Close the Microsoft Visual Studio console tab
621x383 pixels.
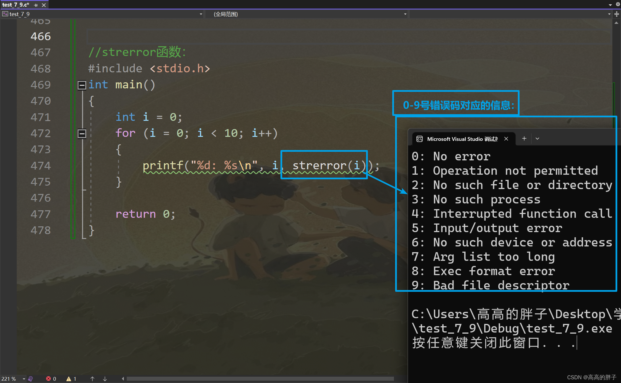click(506, 139)
